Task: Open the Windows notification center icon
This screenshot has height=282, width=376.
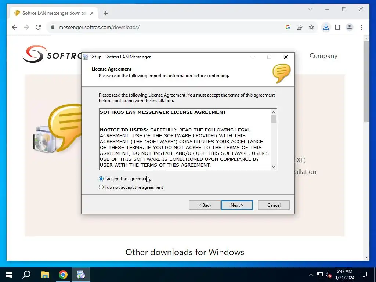Action: pyautogui.click(x=364, y=275)
